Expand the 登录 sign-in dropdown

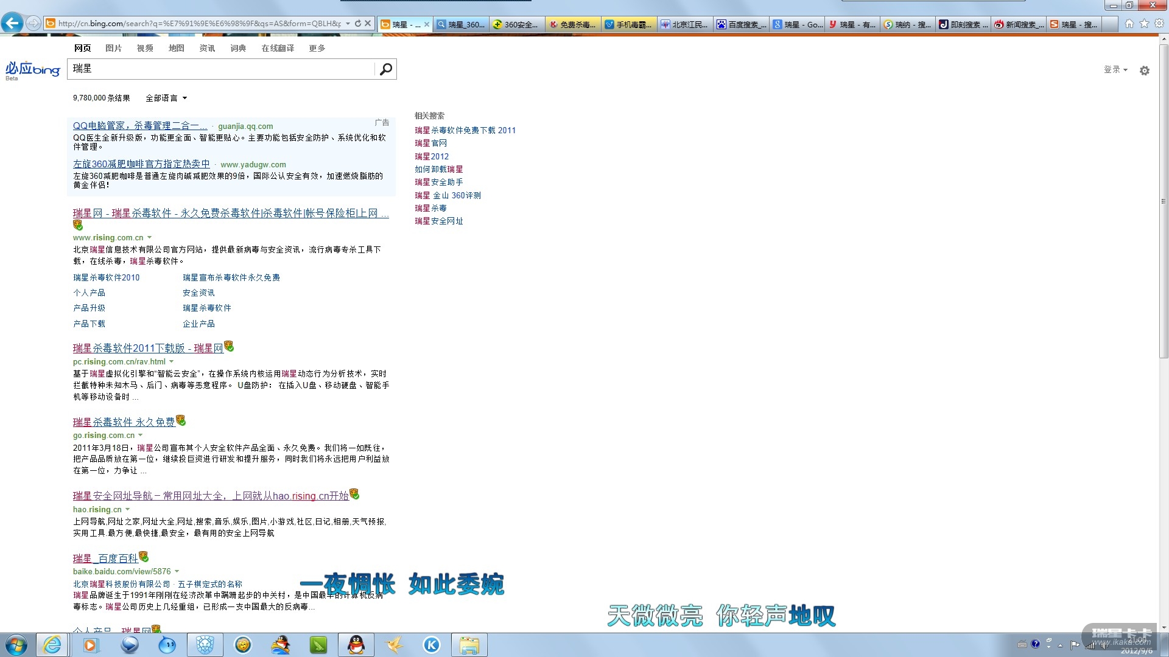tap(1115, 69)
